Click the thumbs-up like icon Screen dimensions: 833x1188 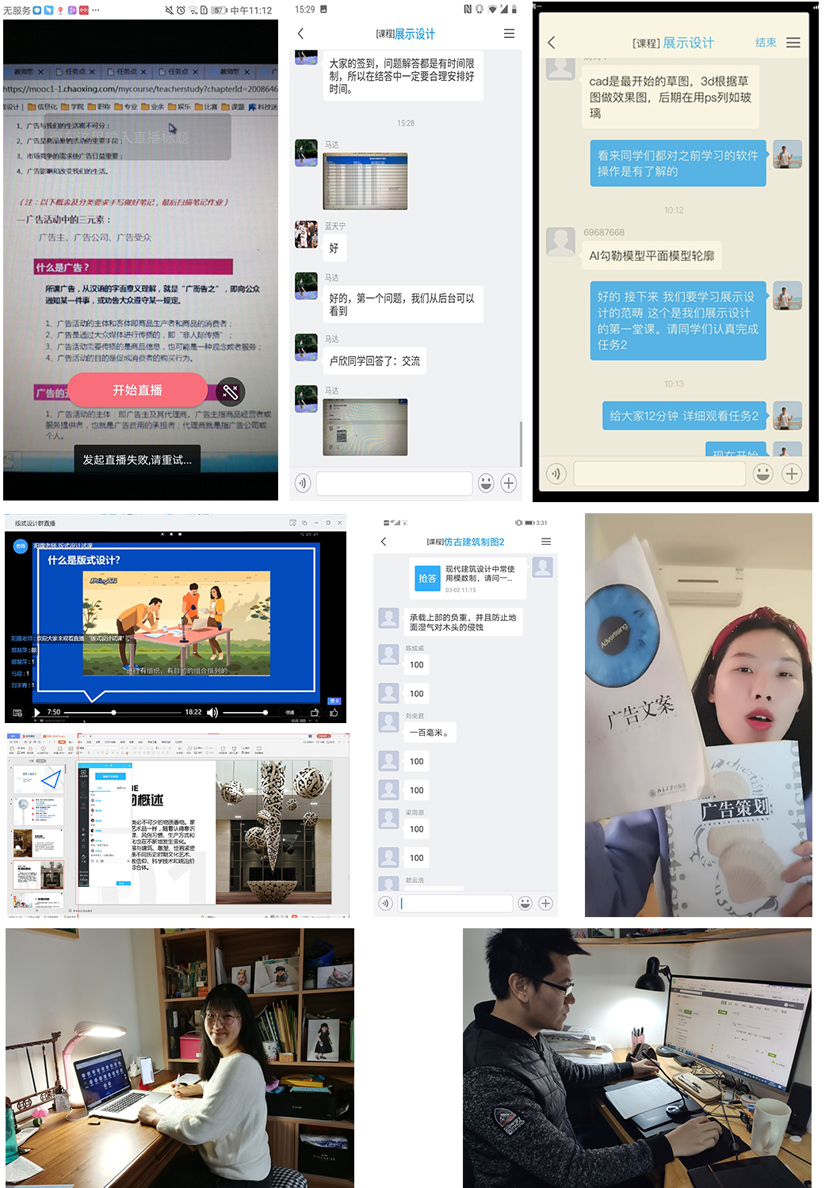(x=334, y=712)
